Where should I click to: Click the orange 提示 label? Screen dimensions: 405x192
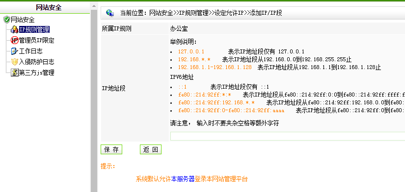tap(108, 166)
